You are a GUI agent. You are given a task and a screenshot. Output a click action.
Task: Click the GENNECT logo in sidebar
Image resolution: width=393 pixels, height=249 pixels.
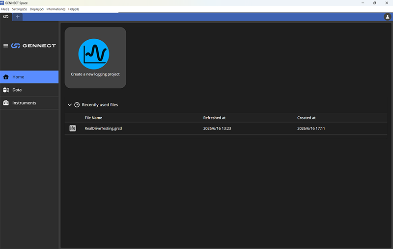(x=33, y=46)
